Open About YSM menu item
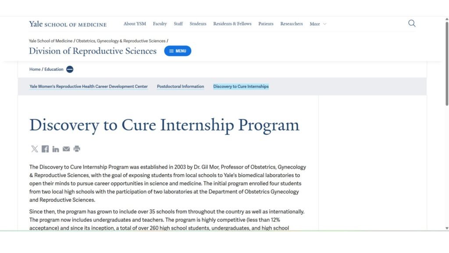Image resolution: width=449 pixels, height=253 pixels. tap(135, 24)
